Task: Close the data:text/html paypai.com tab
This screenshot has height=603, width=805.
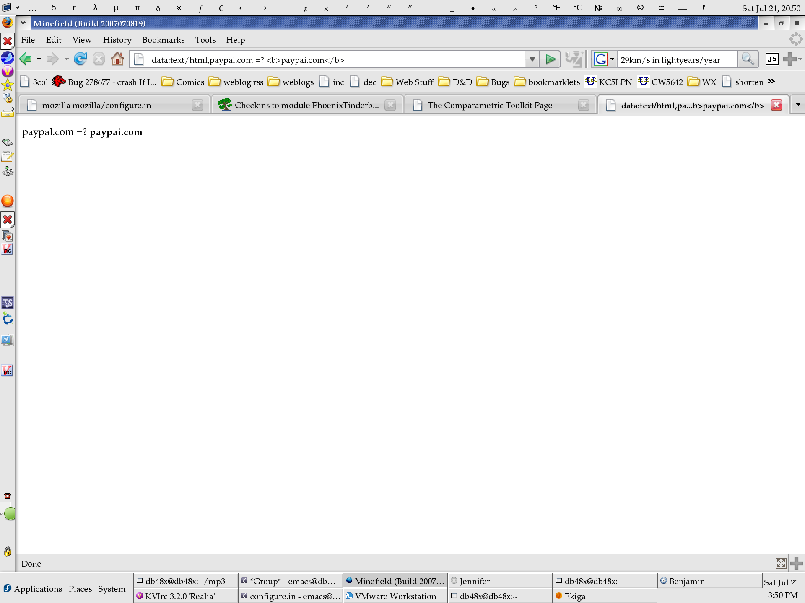Action: pyautogui.click(x=776, y=105)
